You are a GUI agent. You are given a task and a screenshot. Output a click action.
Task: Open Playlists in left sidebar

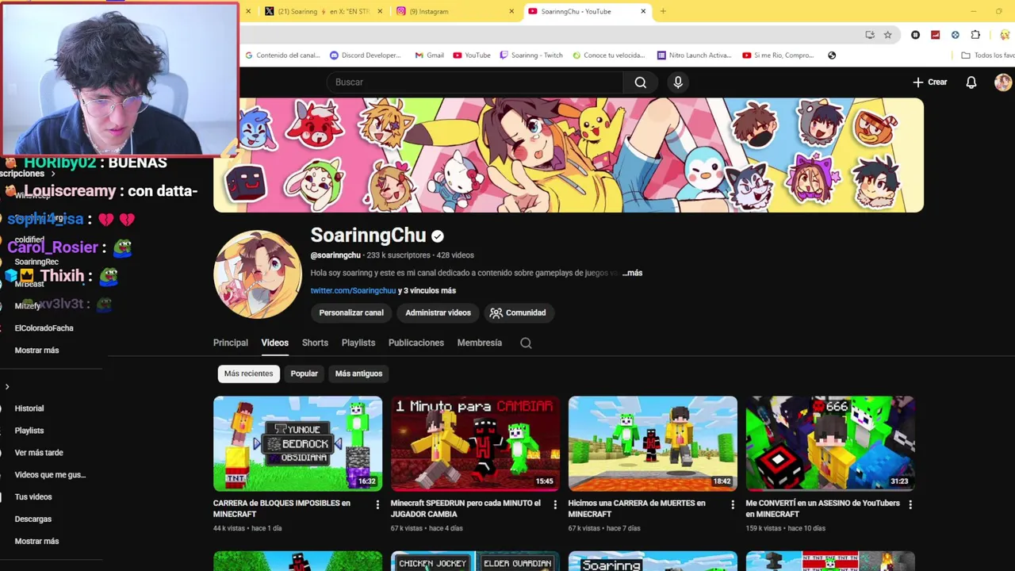[x=29, y=431]
